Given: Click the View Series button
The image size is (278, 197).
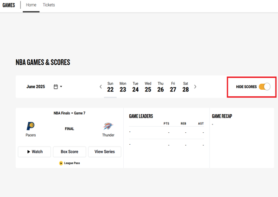Looking at the screenshot, I should (105, 152).
